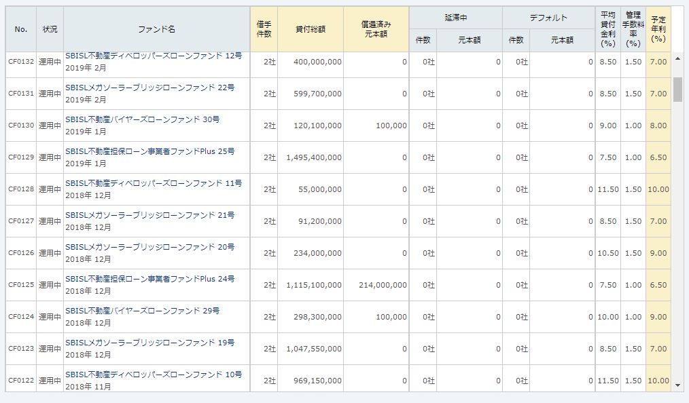This screenshot has width=689, height=403.
Task: Click 運用中 status in CF0129 row
Action: (50, 157)
